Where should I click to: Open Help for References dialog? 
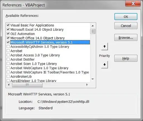click(126, 58)
